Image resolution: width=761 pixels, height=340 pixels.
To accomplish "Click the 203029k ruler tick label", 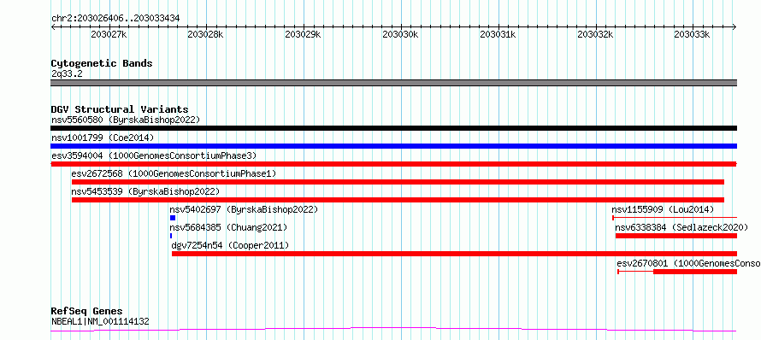I will pyautogui.click(x=304, y=34).
